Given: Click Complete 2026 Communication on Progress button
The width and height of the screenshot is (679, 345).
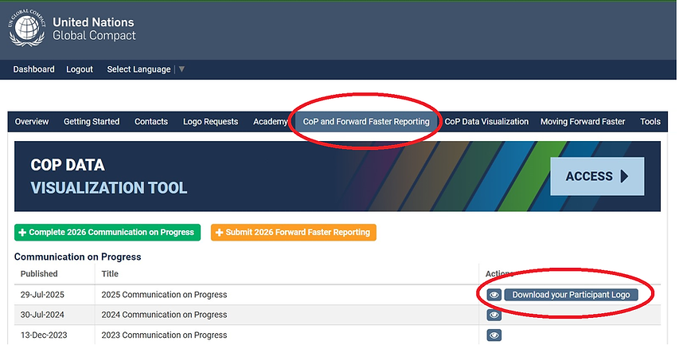Looking at the screenshot, I should [x=107, y=233].
